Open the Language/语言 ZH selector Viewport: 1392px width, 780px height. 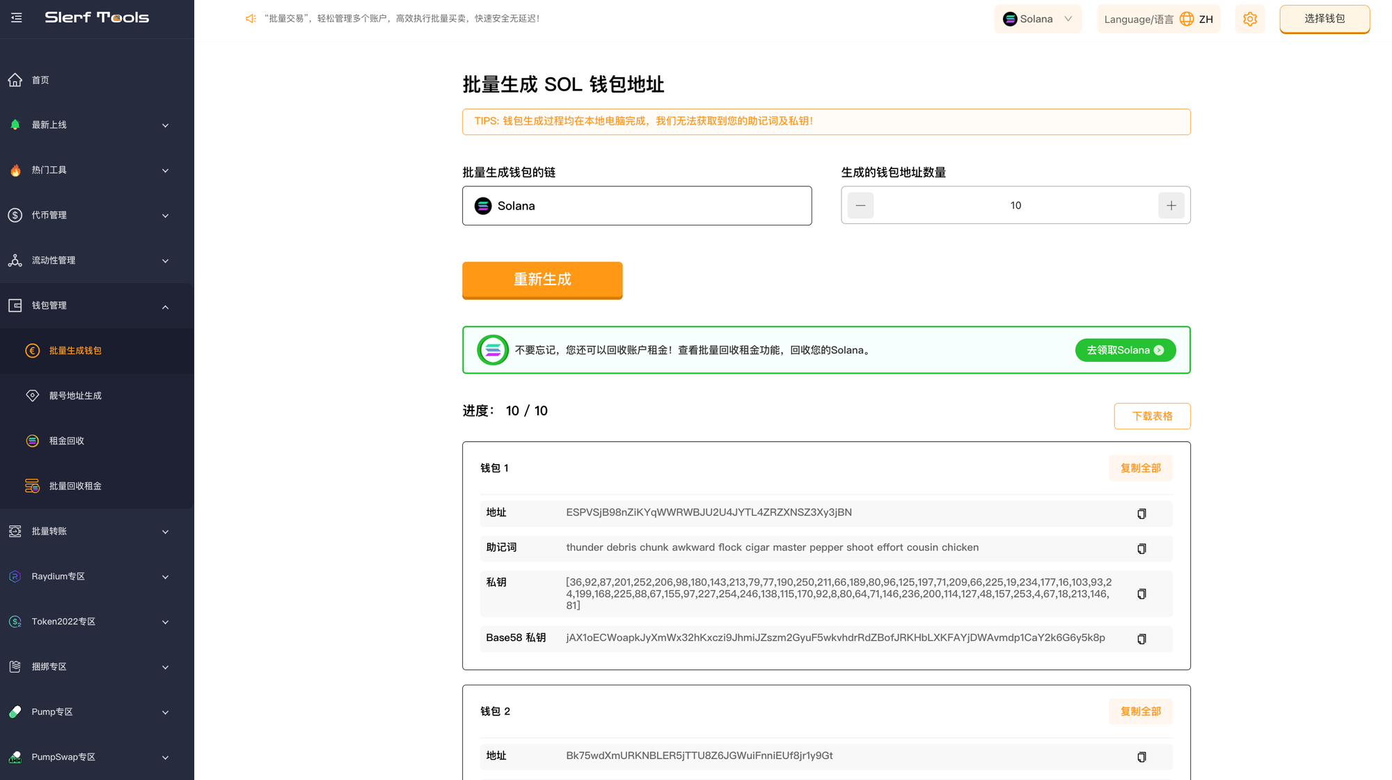pos(1159,19)
